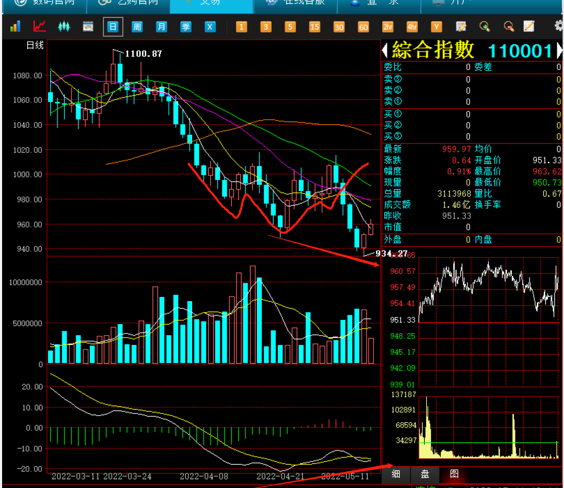Click the orange Y period button

click(436, 27)
